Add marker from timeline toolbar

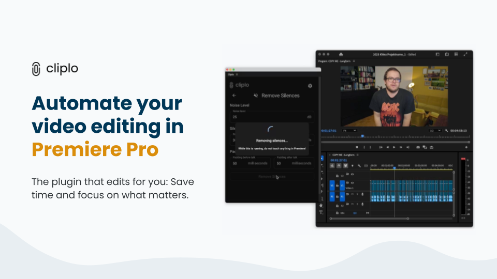click(353, 166)
